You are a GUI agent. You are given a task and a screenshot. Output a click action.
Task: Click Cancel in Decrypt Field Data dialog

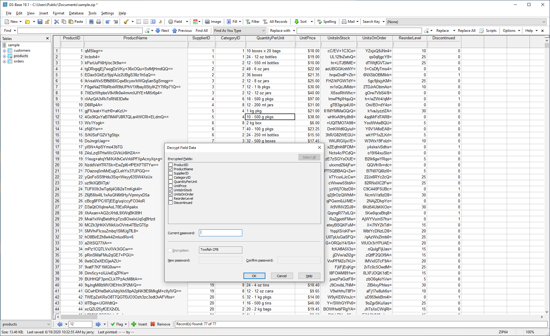tap(282, 276)
